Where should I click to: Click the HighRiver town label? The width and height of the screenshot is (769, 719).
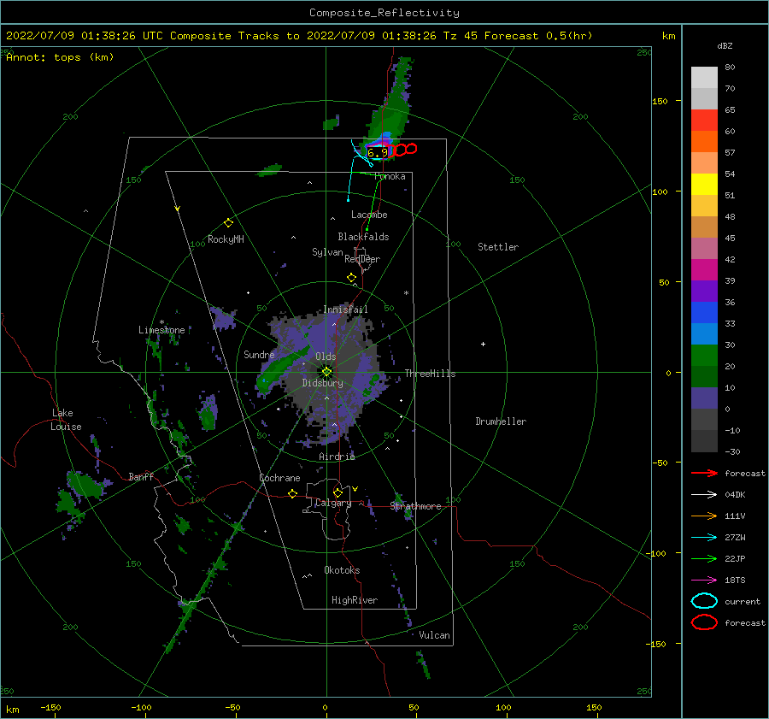(x=355, y=600)
